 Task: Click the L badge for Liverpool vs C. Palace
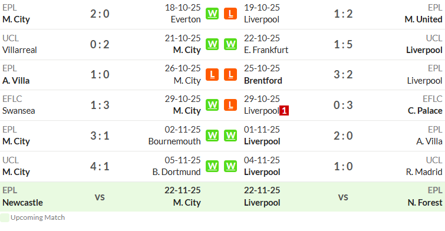[230, 105]
